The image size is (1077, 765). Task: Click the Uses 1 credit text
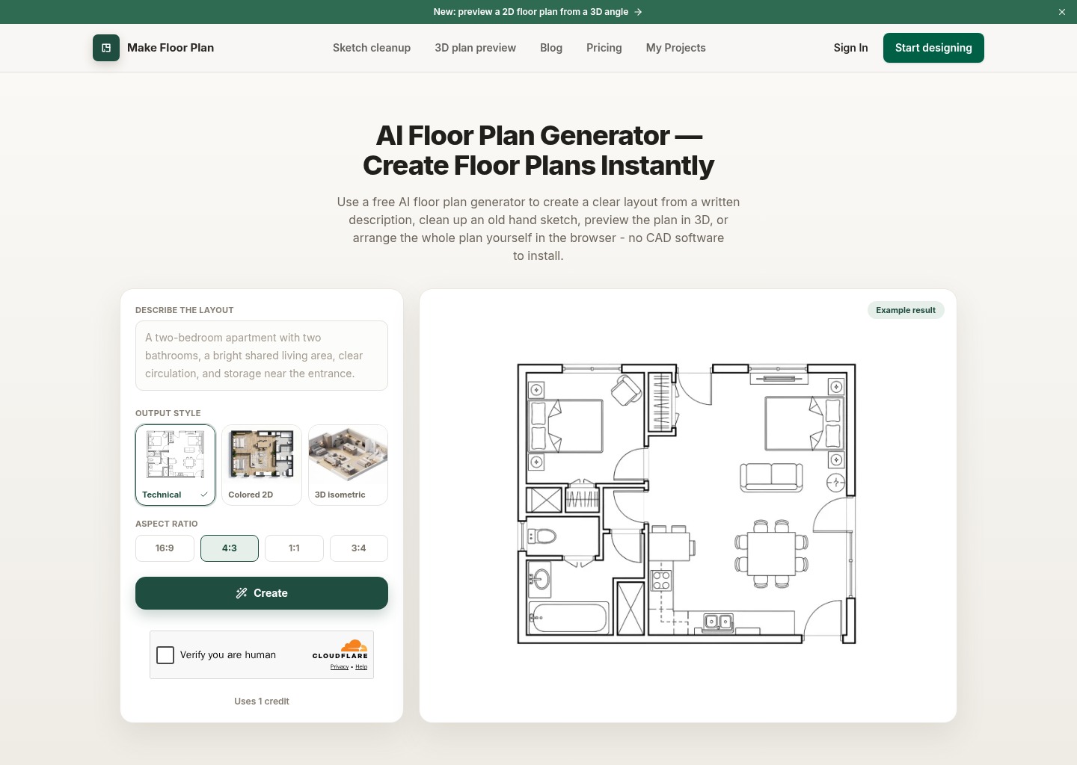(x=262, y=701)
